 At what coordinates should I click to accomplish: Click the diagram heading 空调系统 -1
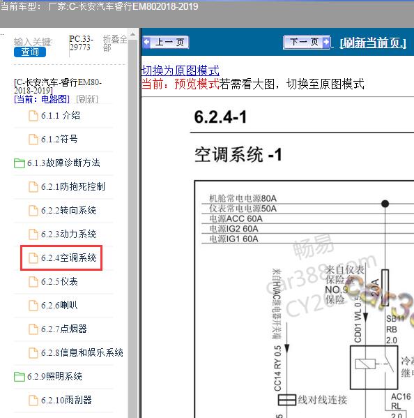pos(238,154)
